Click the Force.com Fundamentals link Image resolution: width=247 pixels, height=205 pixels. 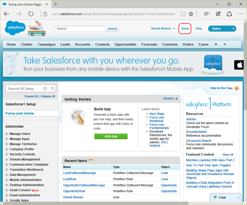(x=159, y=126)
